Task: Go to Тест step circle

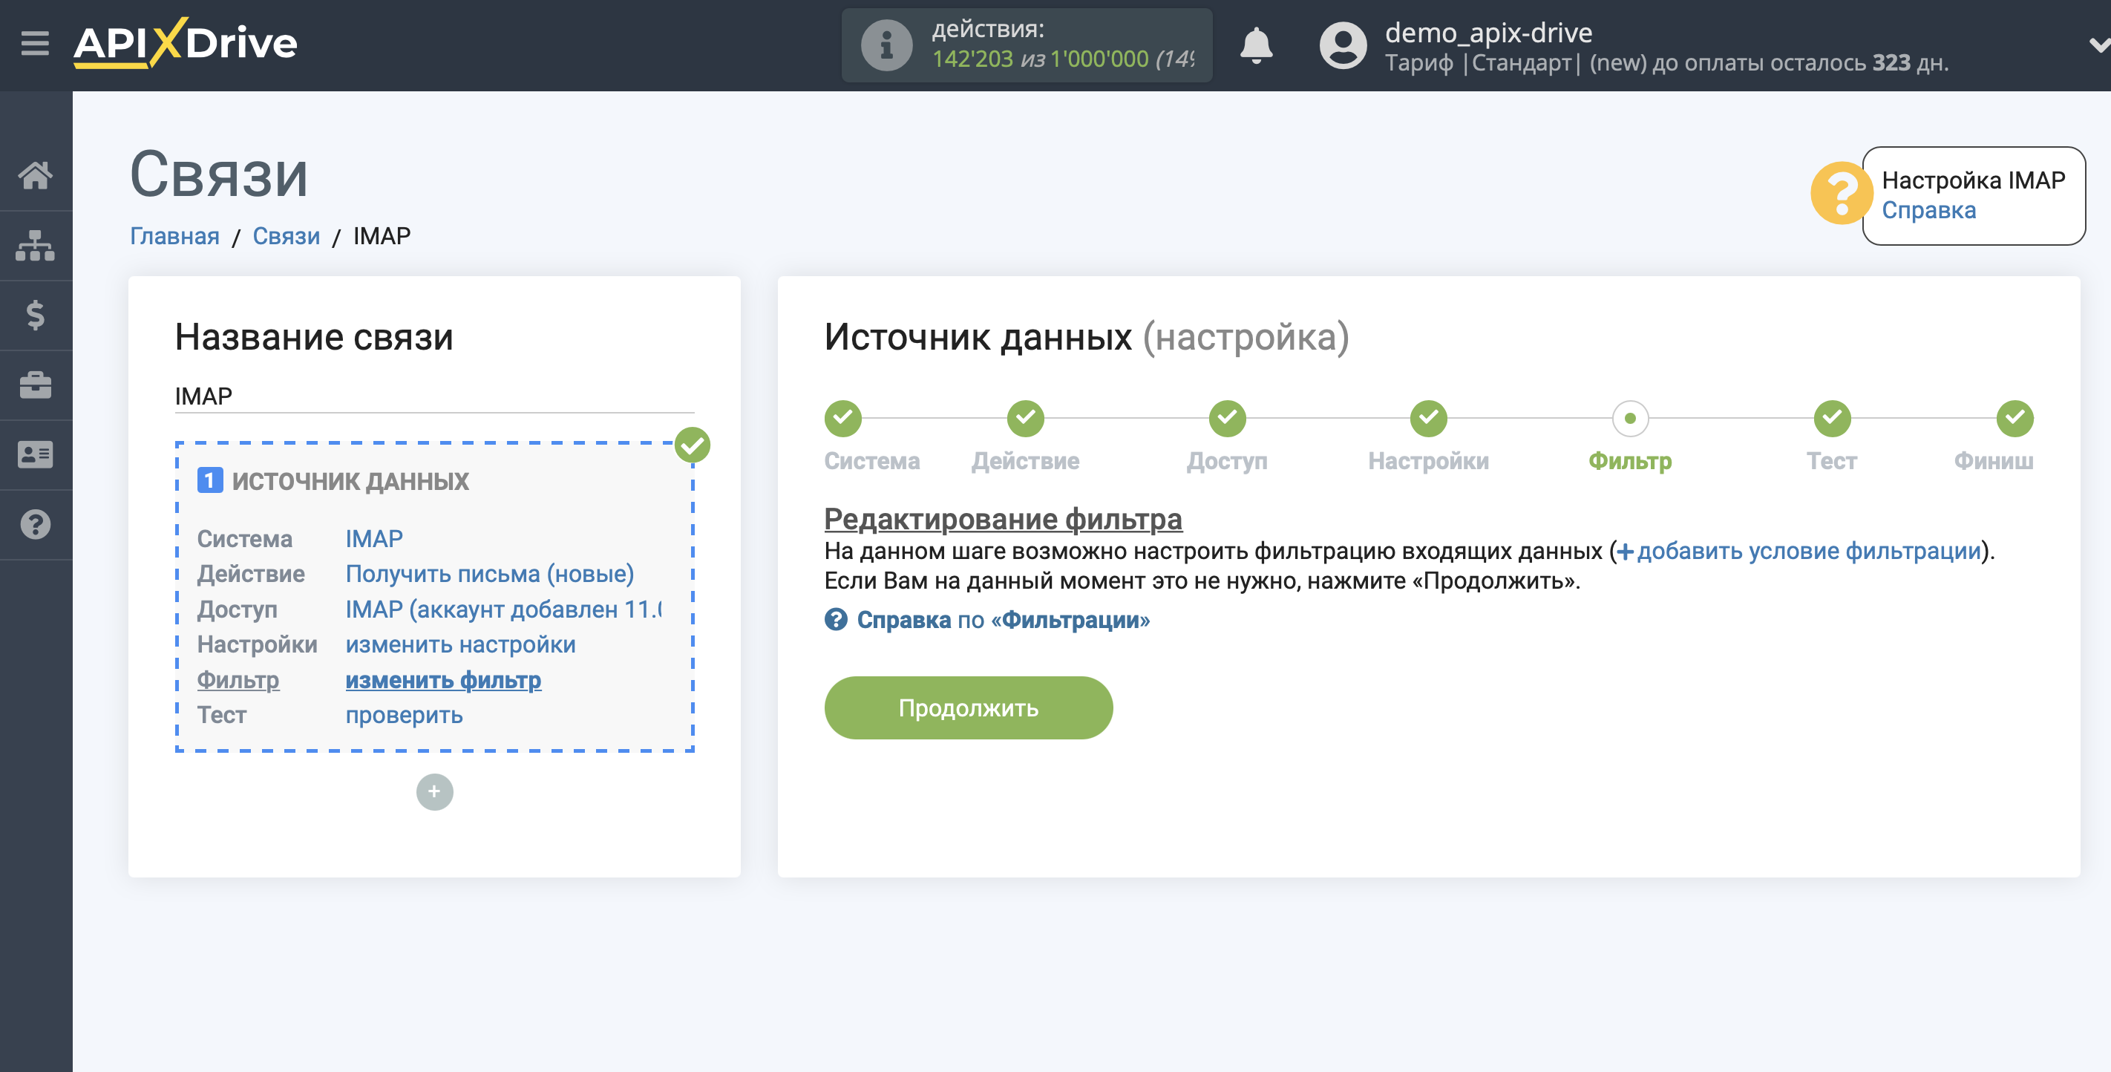Action: [x=1832, y=419]
